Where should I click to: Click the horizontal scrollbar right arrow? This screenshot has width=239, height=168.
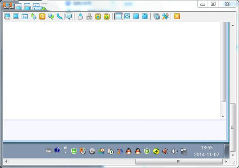226,162
